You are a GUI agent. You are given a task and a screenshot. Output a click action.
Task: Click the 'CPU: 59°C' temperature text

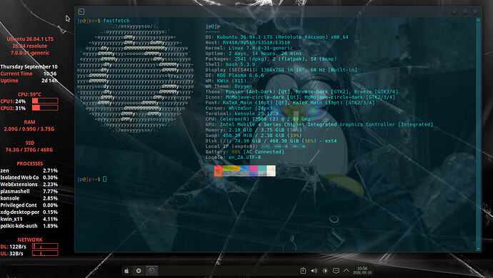click(x=29, y=94)
